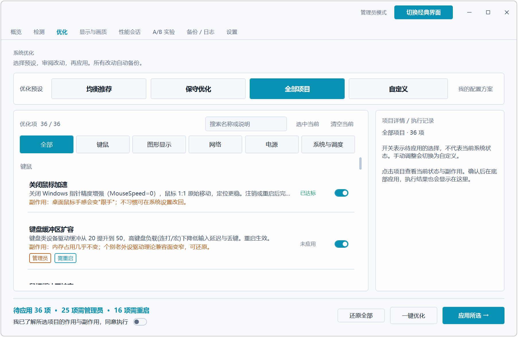The image size is (518, 337).
Task: Filter by 电源 category
Action: coord(272,144)
